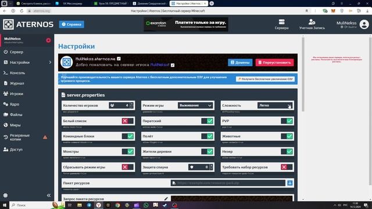The height and width of the screenshot is (209, 372).
Task: Collapse the sidebar with double-arrow icon
Action: pos(49,195)
